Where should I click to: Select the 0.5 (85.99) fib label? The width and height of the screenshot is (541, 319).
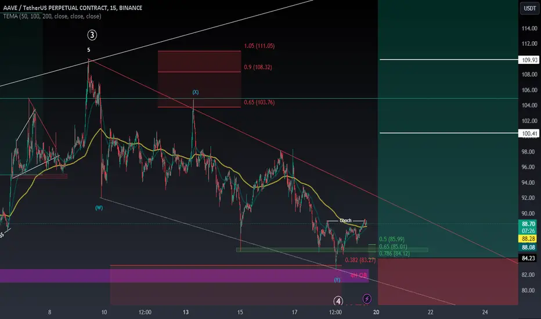click(392, 239)
